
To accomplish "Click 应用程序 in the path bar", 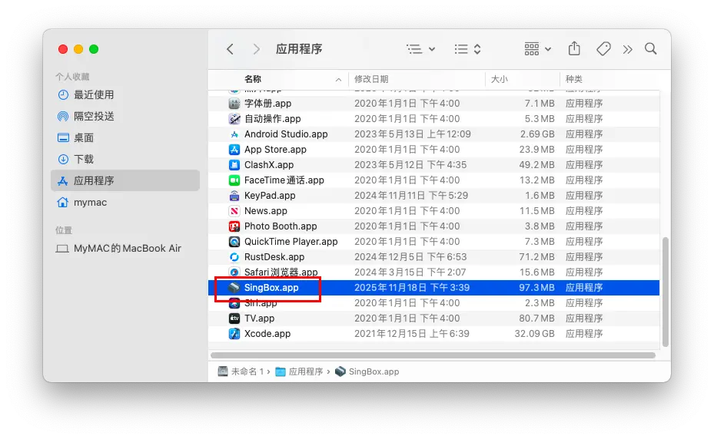I will [x=305, y=371].
